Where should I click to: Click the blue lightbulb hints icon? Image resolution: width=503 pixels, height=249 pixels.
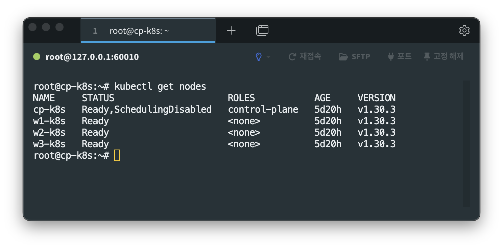(259, 57)
